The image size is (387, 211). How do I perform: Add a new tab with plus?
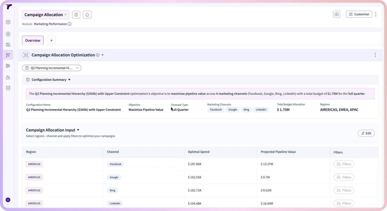pos(51,40)
